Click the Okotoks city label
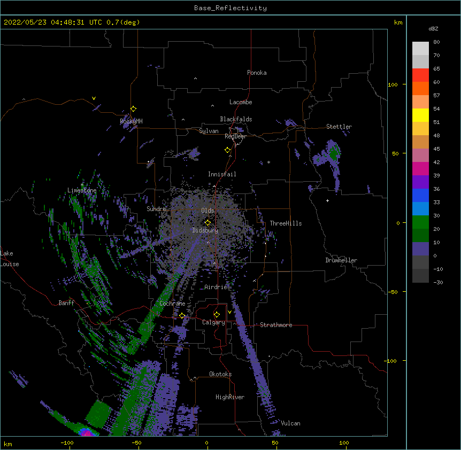Viewport: 461px width, 450px height. point(220,374)
